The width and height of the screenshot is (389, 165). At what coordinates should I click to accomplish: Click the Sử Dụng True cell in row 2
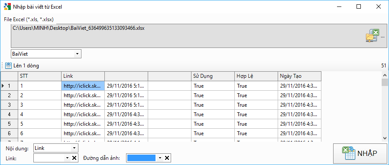coord(213,95)
